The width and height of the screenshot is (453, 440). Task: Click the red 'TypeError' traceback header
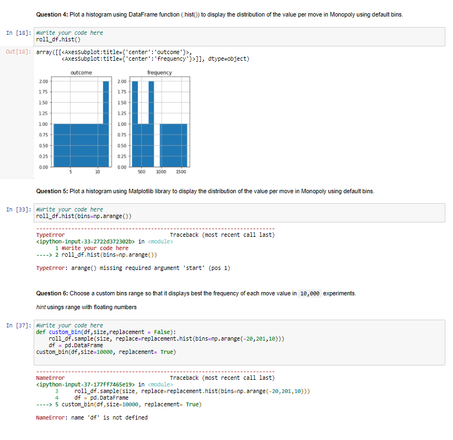click(50, 235)
